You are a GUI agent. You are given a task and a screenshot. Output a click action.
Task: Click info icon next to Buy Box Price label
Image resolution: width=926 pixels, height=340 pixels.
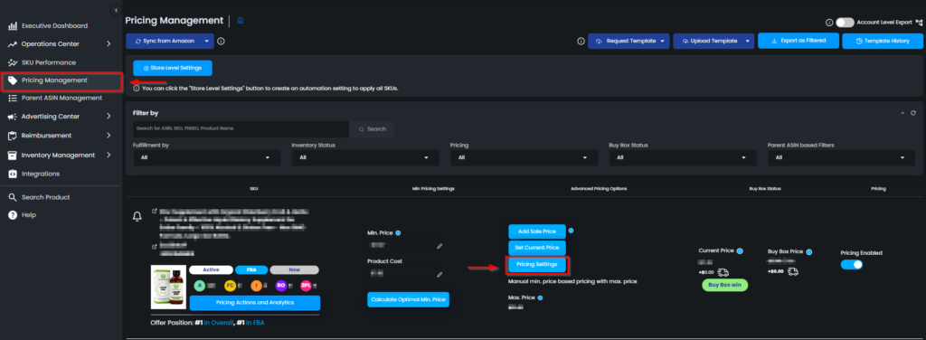(809, 252)
